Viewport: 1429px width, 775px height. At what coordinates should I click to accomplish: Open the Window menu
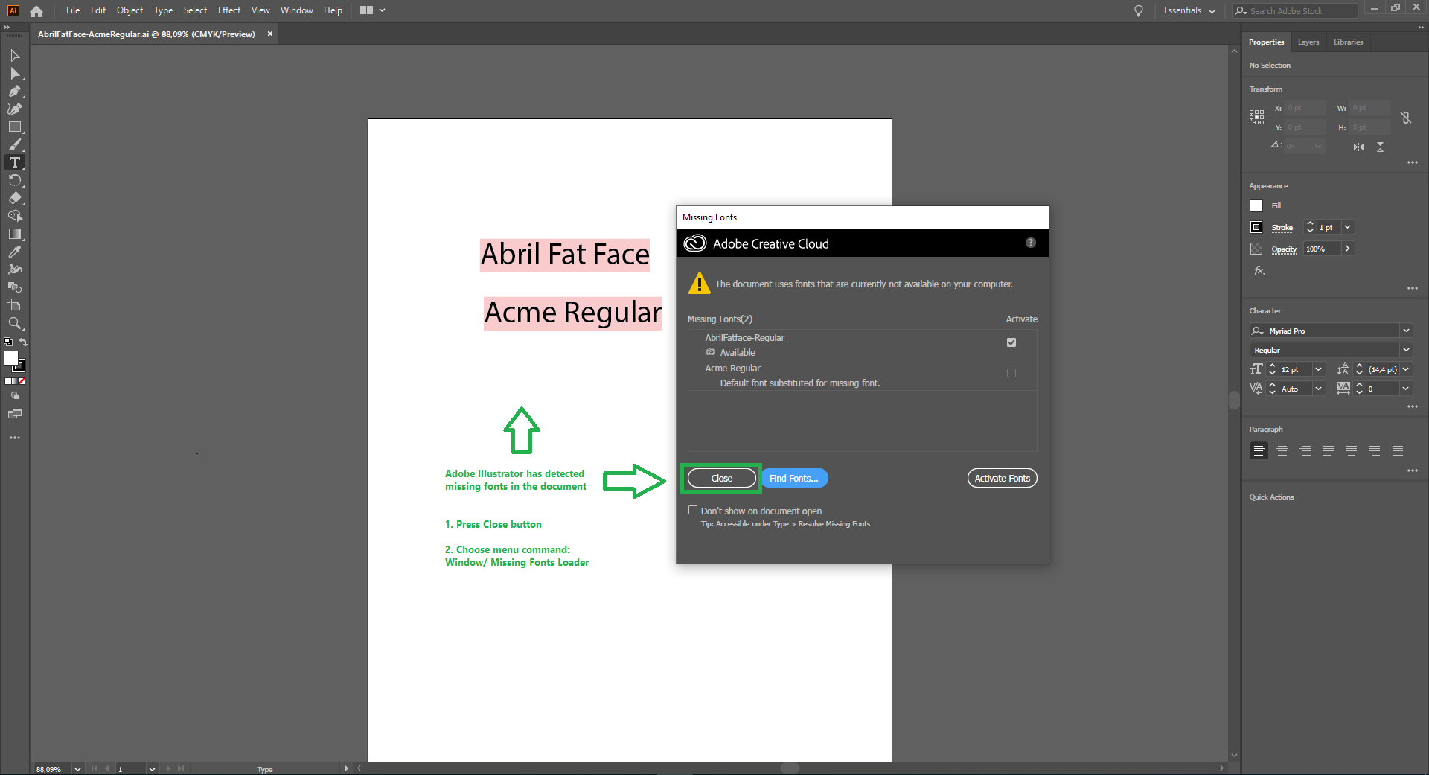coord(296,10)
